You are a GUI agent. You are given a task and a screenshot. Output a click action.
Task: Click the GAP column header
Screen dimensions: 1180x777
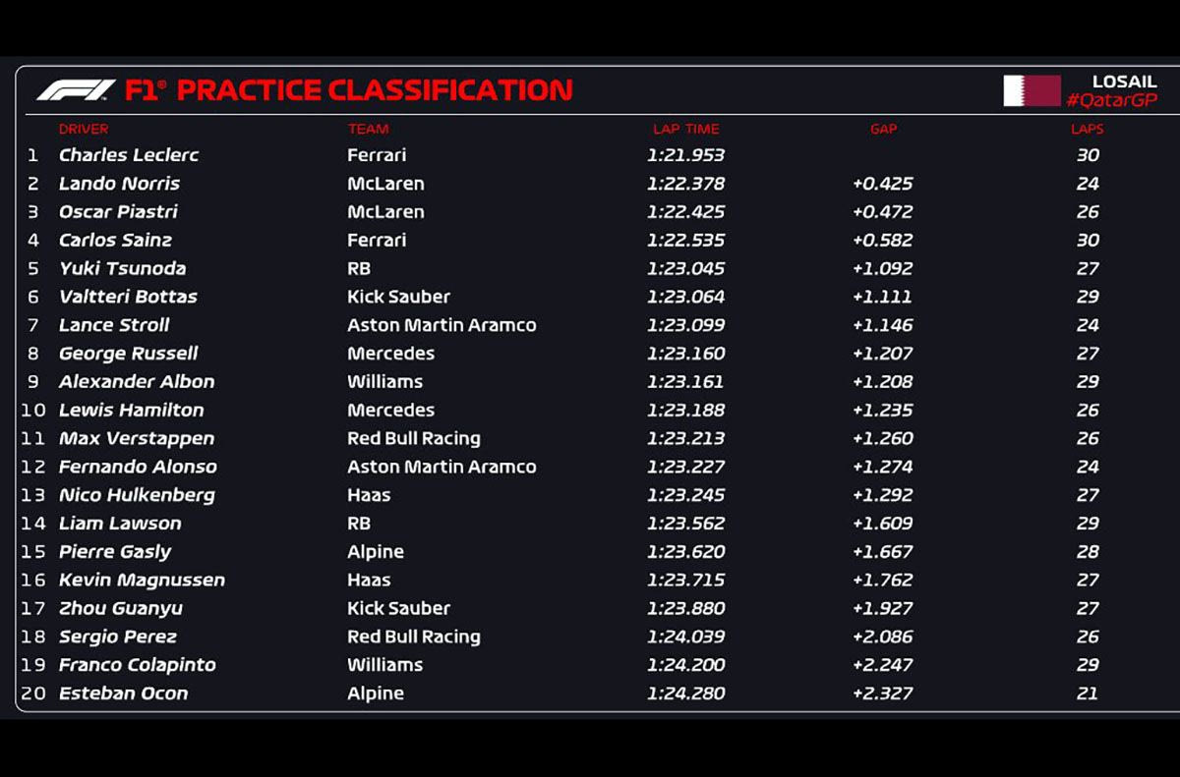(883, 129)
